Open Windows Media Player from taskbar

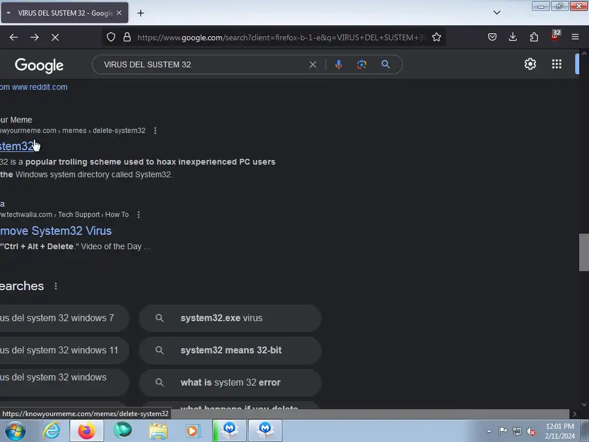coord(193,430)
